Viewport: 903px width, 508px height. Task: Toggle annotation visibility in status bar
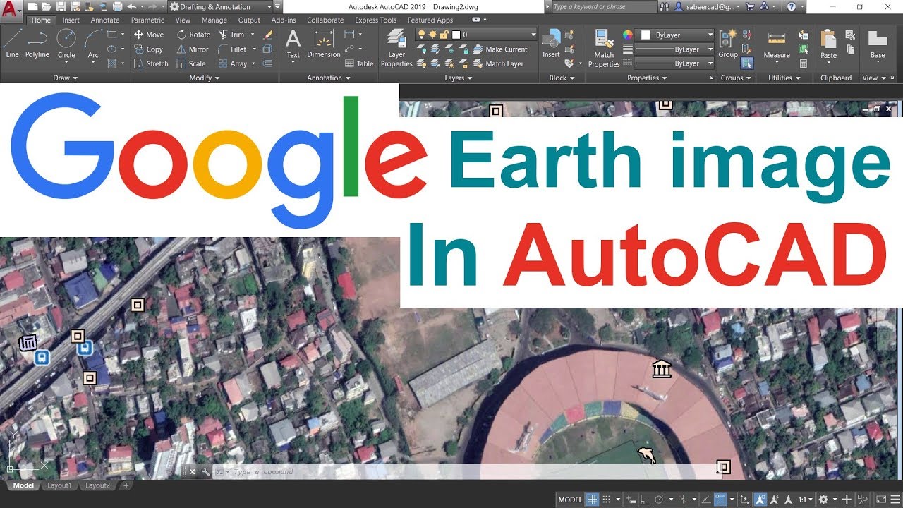click(x=760, y=500)
